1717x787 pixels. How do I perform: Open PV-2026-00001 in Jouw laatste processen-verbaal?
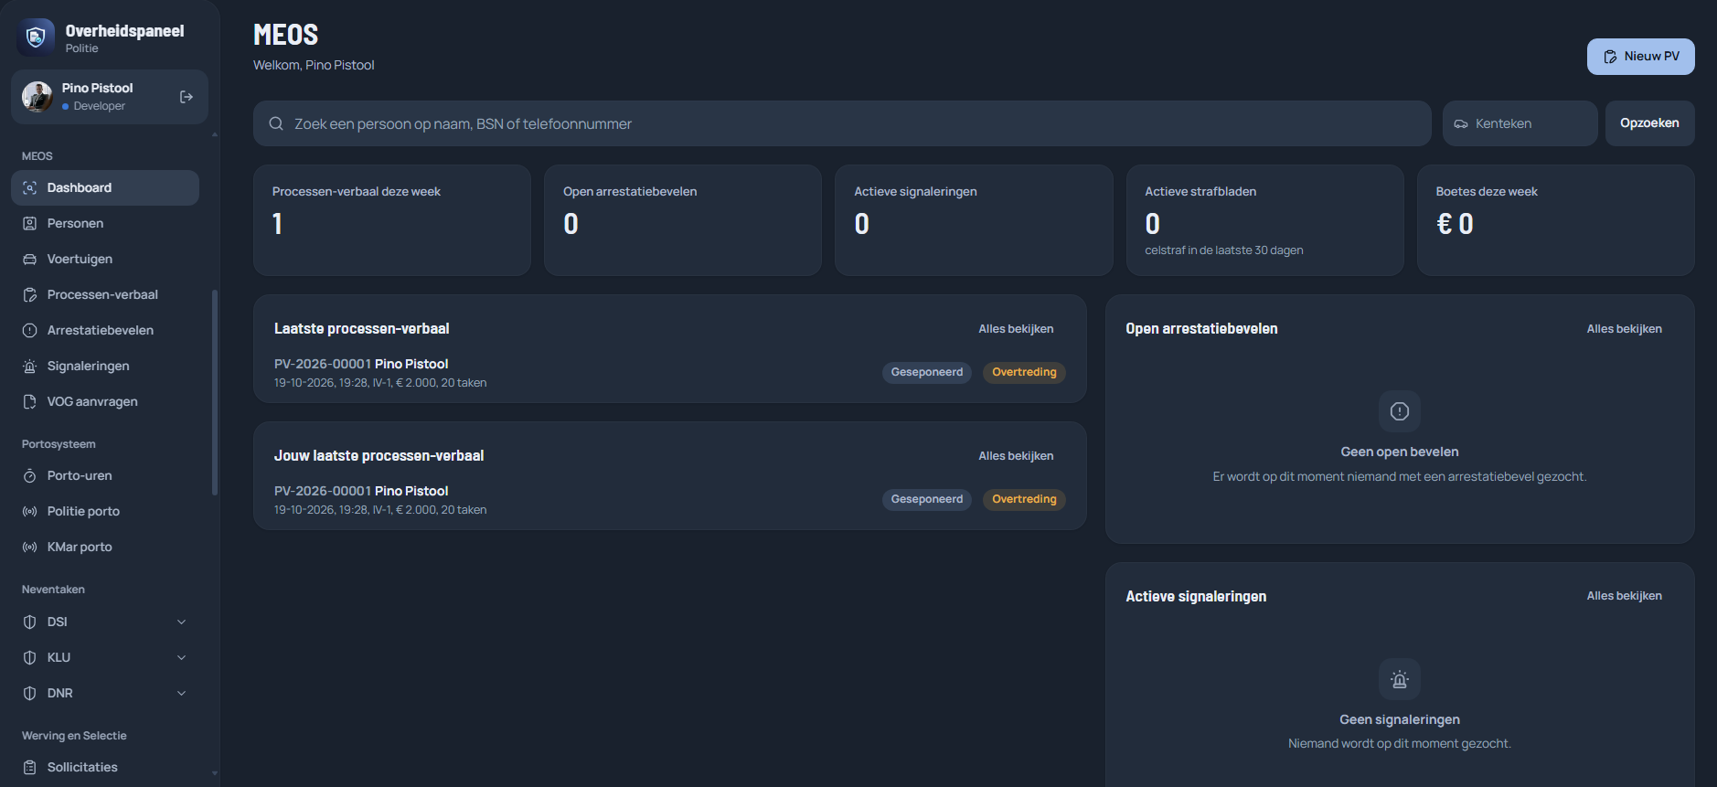point(669,500)
